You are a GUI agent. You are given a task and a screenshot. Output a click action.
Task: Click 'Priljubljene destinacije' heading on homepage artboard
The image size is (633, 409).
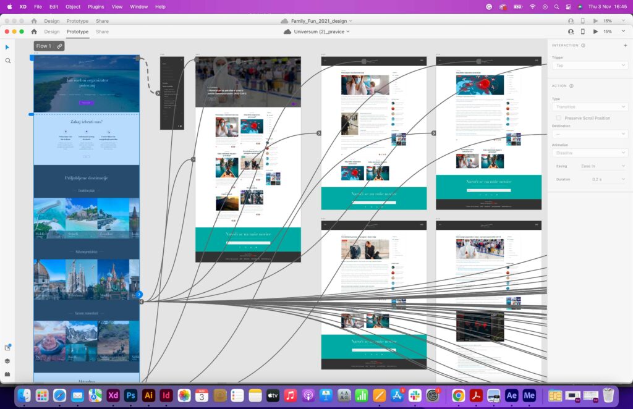pos(87,178)
